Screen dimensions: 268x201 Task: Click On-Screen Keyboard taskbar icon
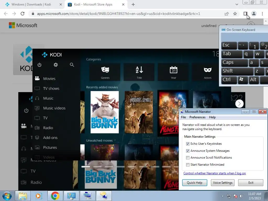pos(88,196)
